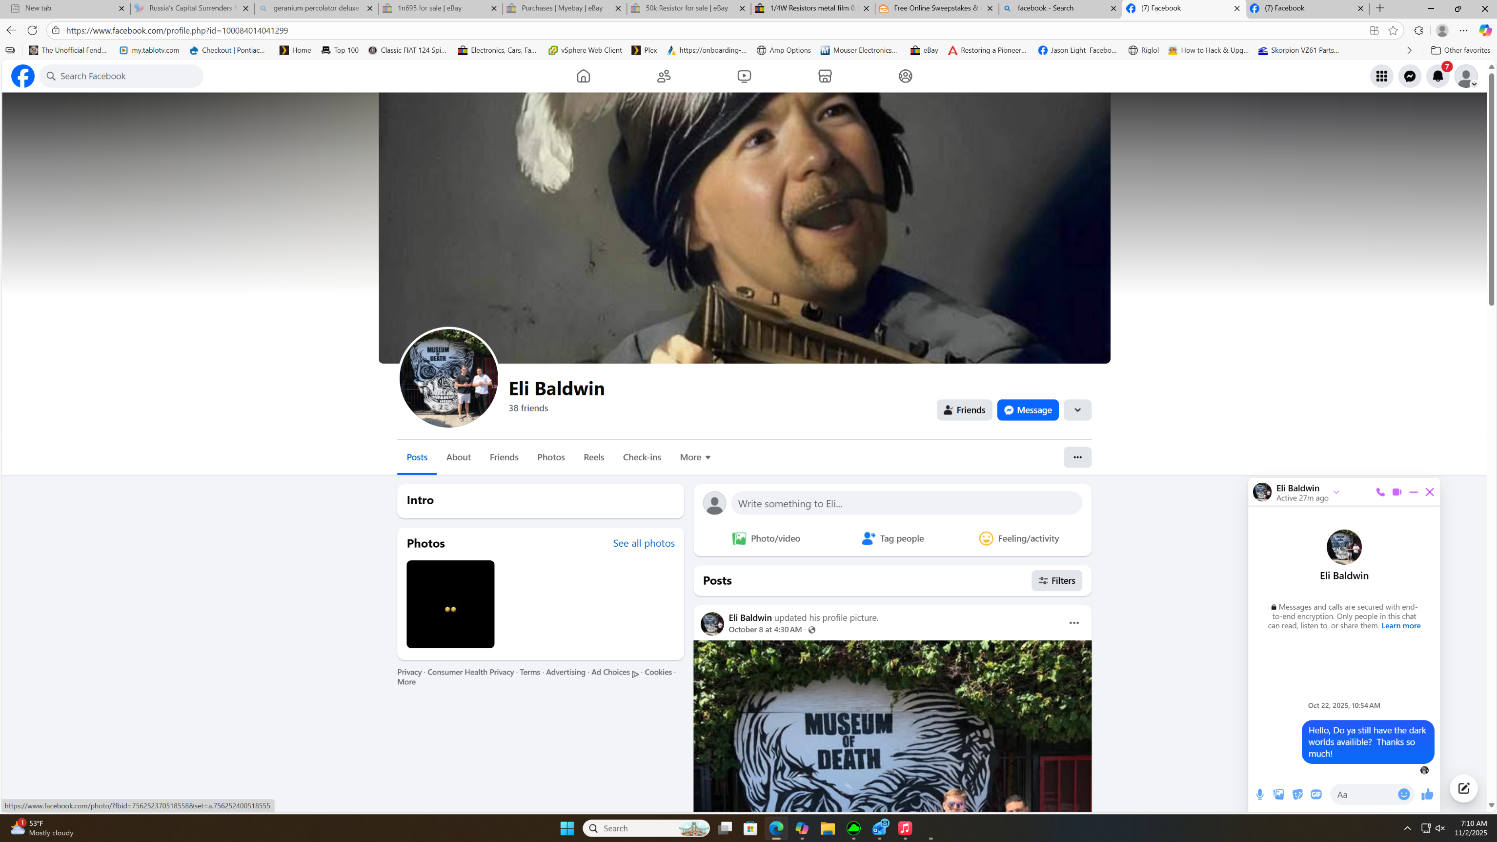Open the GIF picker in the chat window

[x=1316, y=794]
